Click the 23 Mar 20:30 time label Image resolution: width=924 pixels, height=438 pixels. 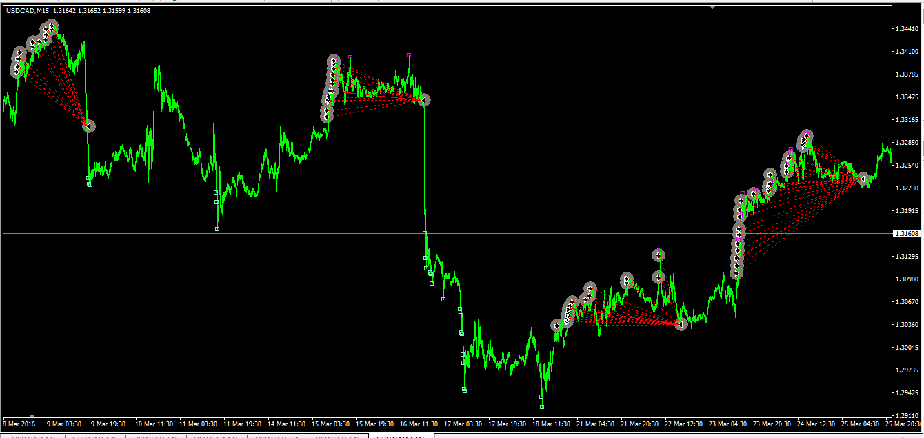(x=772, y=424)
